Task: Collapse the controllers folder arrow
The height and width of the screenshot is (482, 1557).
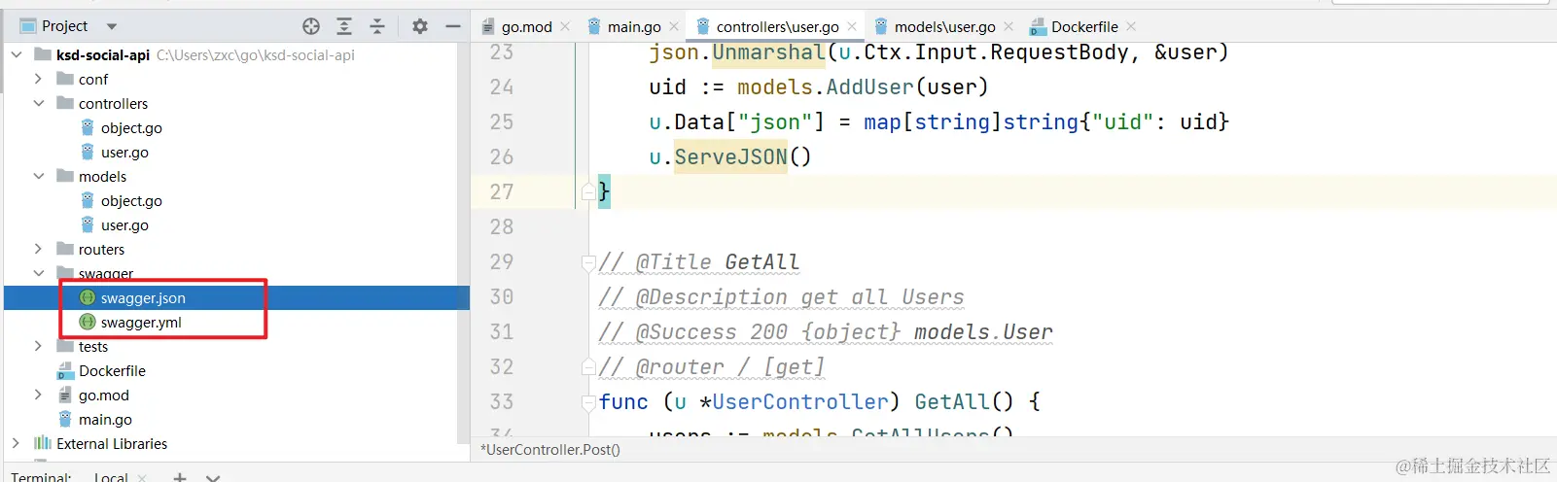Action: tap(38, 104)
